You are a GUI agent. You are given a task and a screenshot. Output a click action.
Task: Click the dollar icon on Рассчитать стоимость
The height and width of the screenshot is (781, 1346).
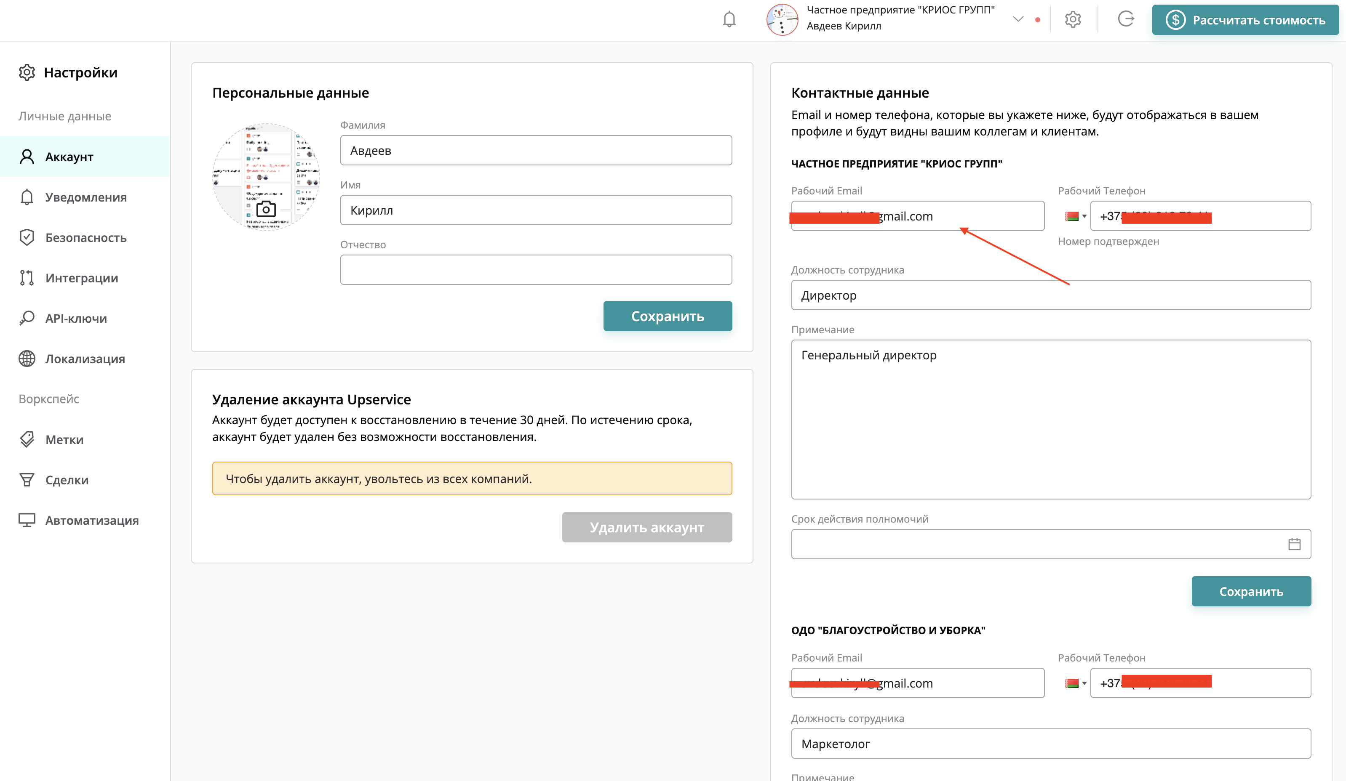pos(1175,20)
